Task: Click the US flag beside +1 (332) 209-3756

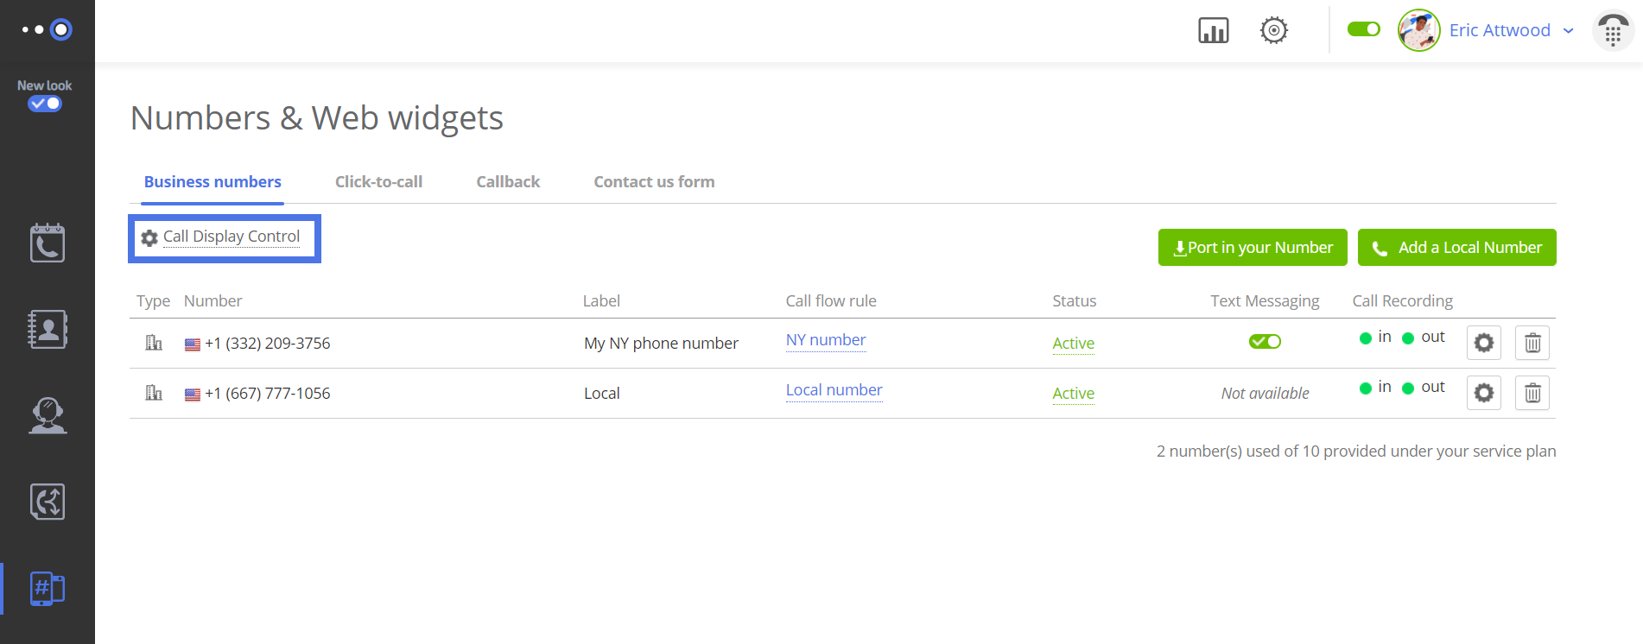Action: [x=193, y=344]
